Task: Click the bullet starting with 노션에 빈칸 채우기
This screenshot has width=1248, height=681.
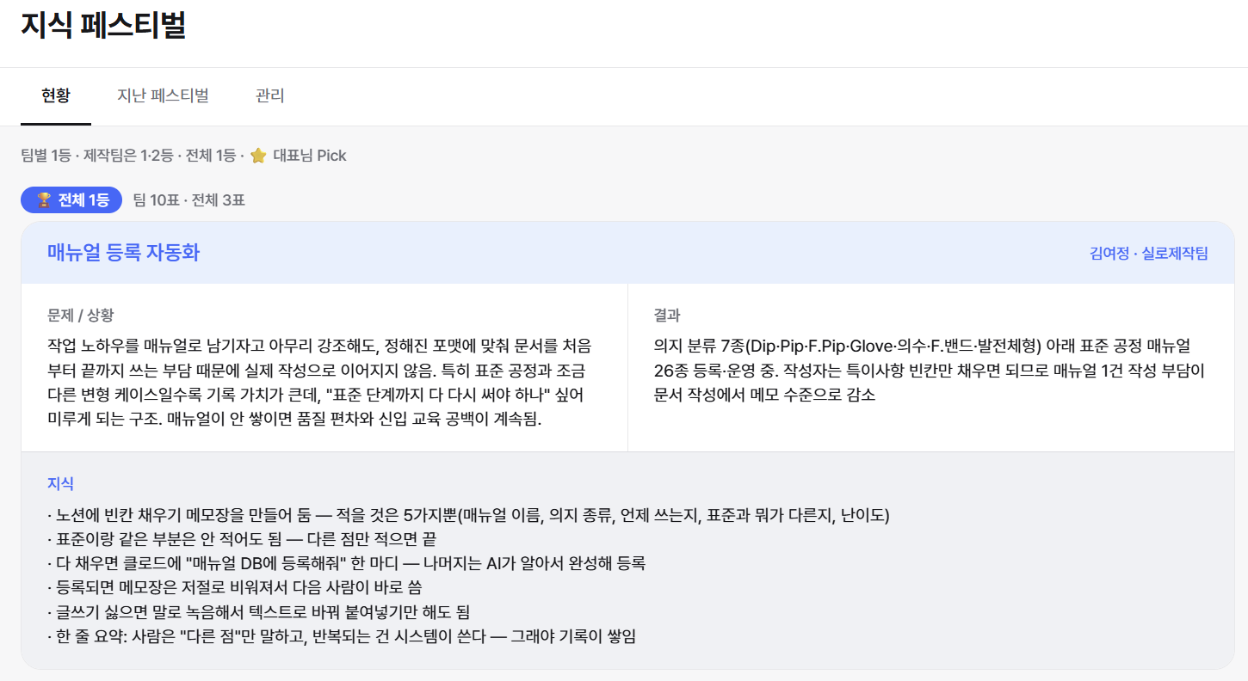Action: coord(468,515)
